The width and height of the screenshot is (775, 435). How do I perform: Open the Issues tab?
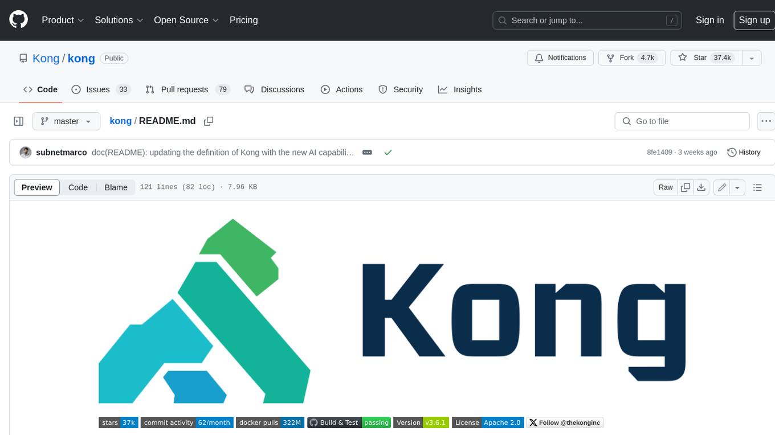coord(101,89)
